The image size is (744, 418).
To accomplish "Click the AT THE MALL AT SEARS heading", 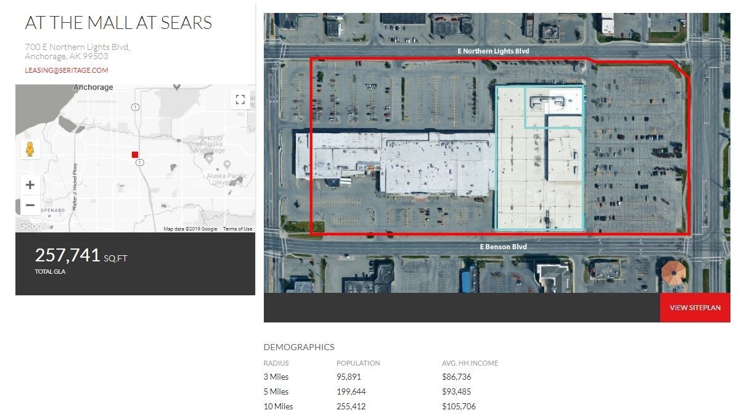I will (x=118, y=23).
